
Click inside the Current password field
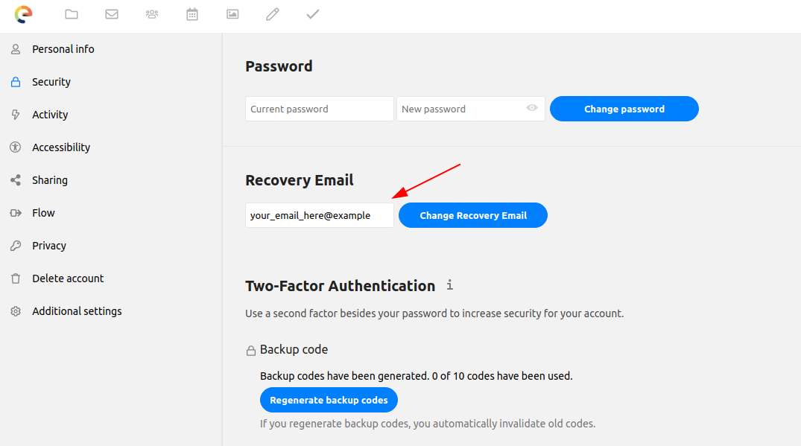click(x=319, y=109)
